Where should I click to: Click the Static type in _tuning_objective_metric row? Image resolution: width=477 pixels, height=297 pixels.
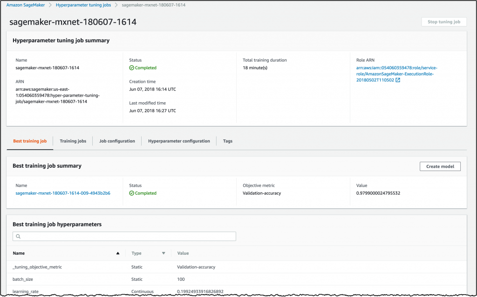pyautogui.click(x=137, y=267)
